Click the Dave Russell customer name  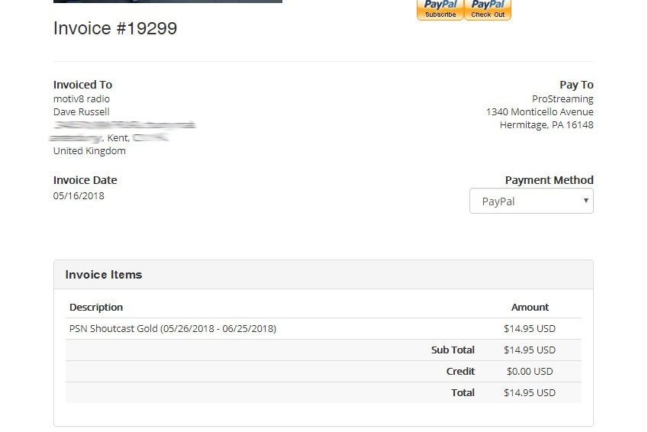pyautogui.click(x=82, y=111)
